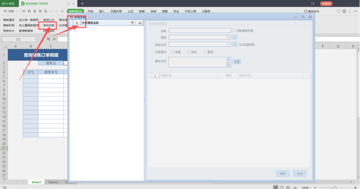Click the 设置 button for 操作条件
Screen dimensions: 360x189
[236, 62]
